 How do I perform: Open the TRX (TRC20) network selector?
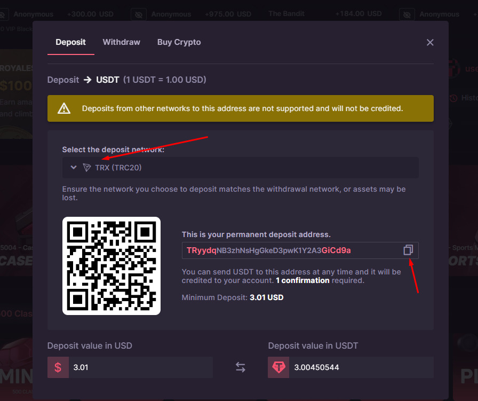[x=240, y=168]
